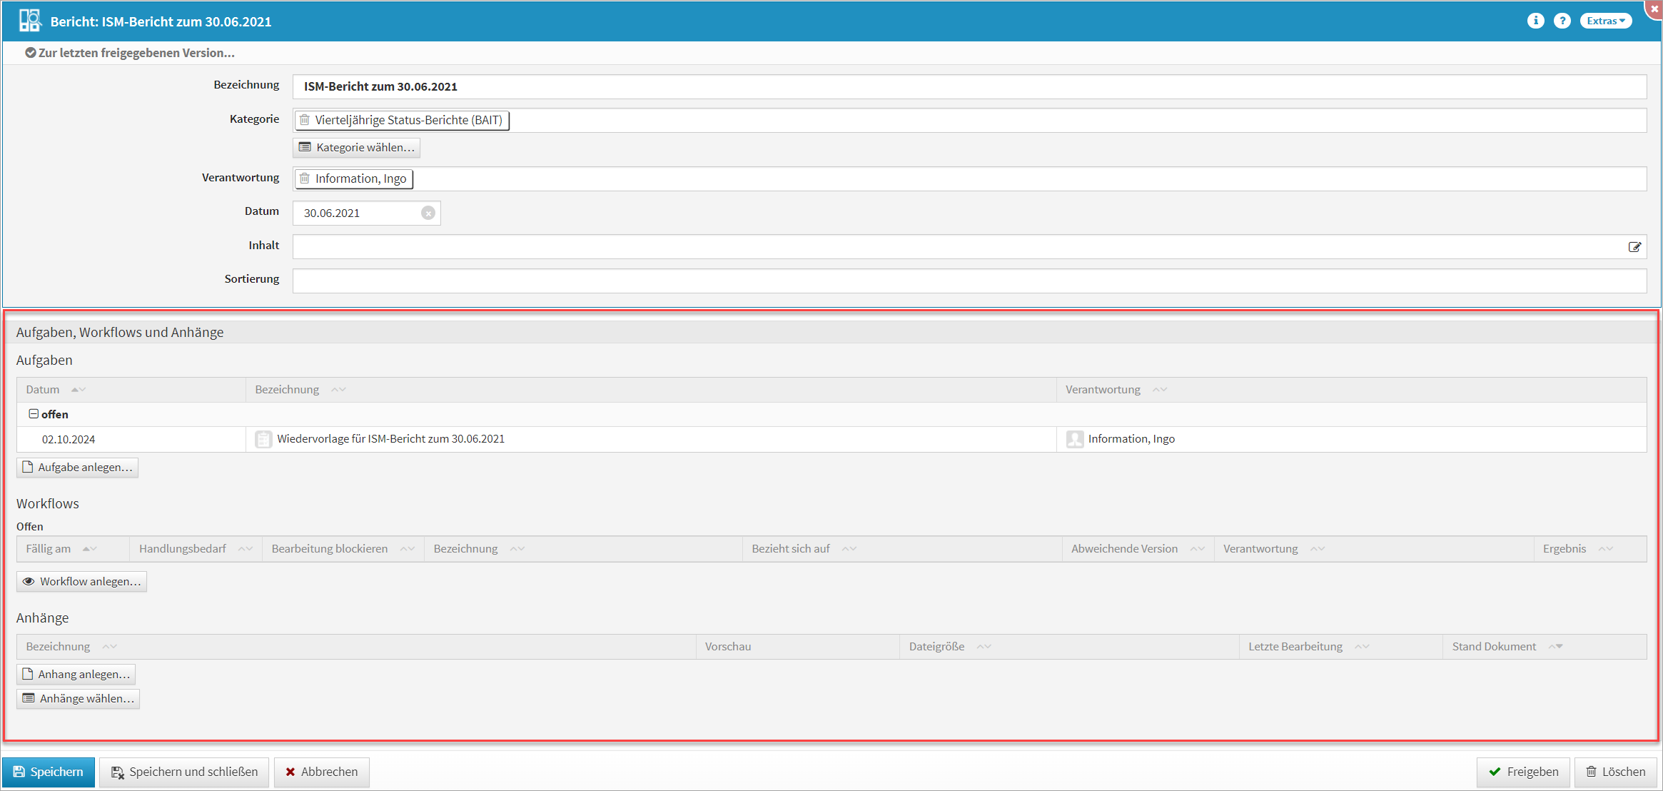1663x791 pixels.
Task: Click the Wiedervorlage task document icon
Action: (x=263, y=439)
